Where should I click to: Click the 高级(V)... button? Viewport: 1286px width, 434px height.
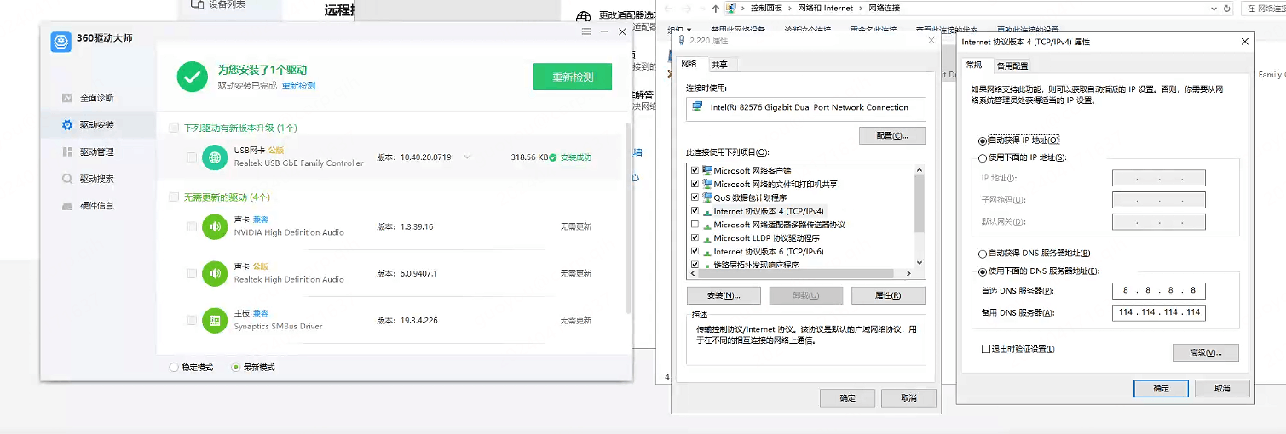[x=1206, y=352]
